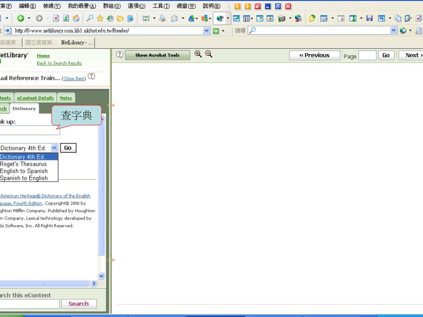Zoom out with the magnifier minus icon
Viewport: 423px width, 317px height.
pos(209,54)
